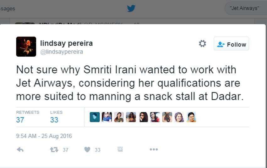The image size is (267, 168).
Task: Click the fifth liker avatar in the row
Action: pyautogui.click(x=143, y=117)
